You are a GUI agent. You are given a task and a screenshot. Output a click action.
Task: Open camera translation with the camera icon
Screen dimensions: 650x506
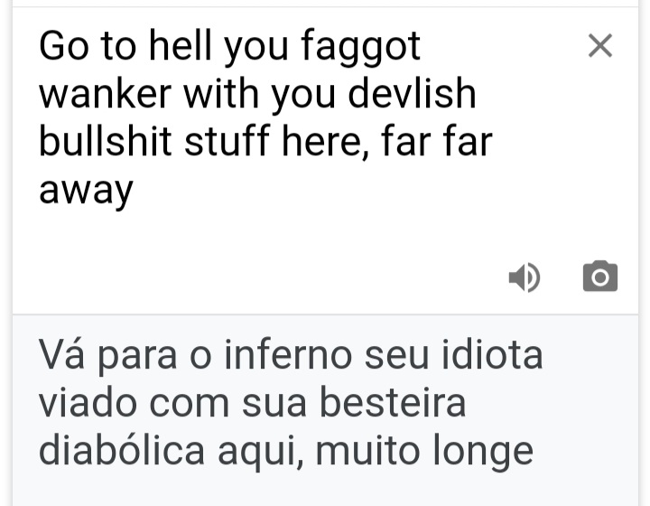click(599, 276)
